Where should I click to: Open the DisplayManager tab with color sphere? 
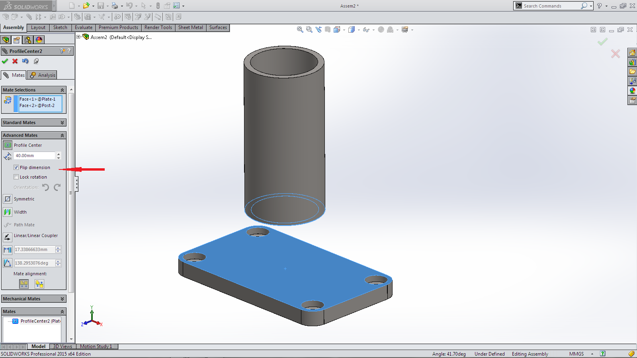pos(39,40)
